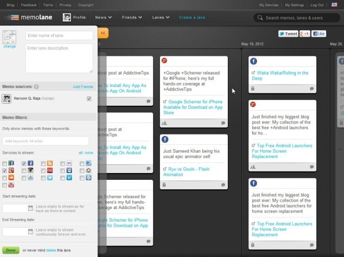
Task: Click the Add Friends link
Action: tap(83, 87)
